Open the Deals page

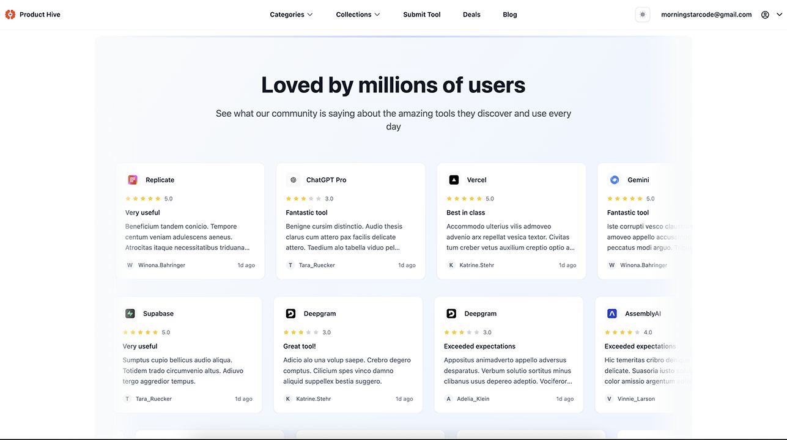pyautogui.click(x=471, y=15)
